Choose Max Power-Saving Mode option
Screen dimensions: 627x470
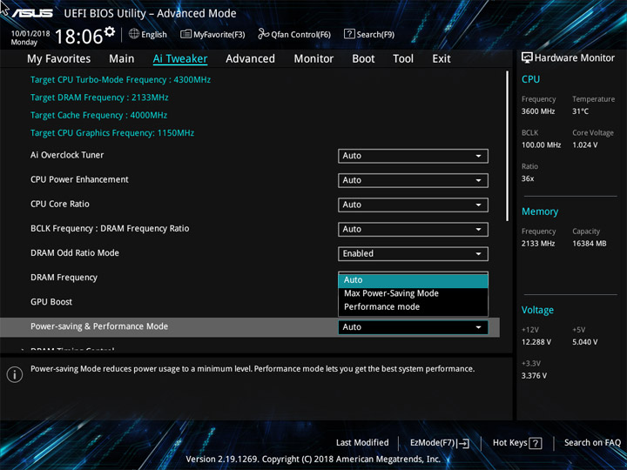point(413,293)
